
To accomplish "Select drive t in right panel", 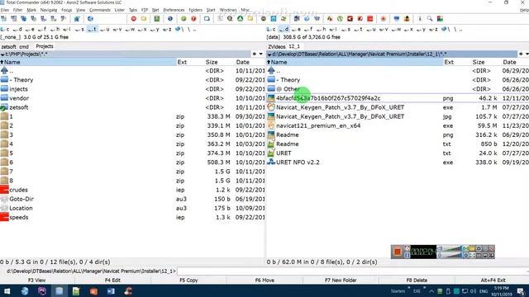I will click(358, 30).
